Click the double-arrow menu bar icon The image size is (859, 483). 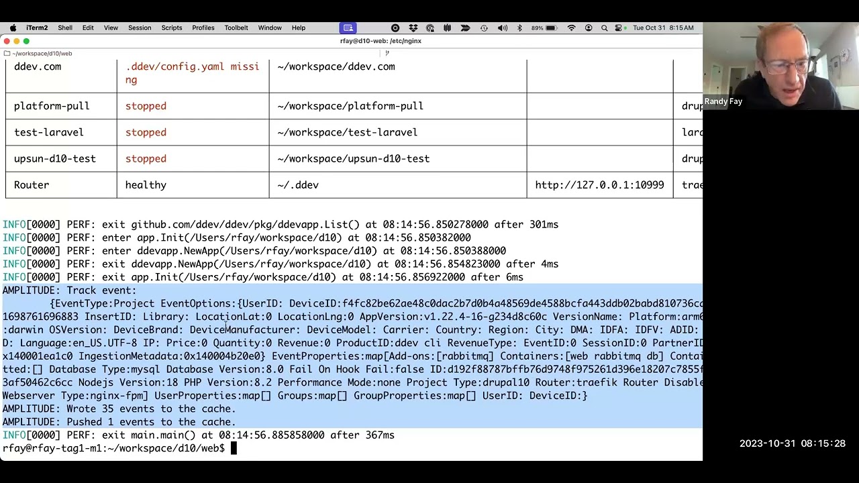coord(466,28)
